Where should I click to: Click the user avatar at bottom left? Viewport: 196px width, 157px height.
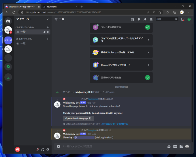click(18, 149)
